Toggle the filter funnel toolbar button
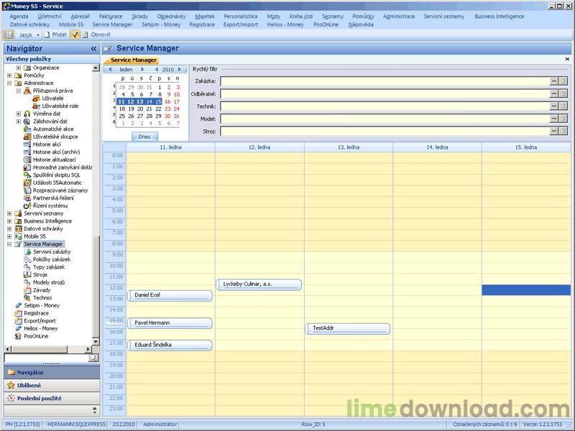 pyautogui.click(x=75, y=34)
